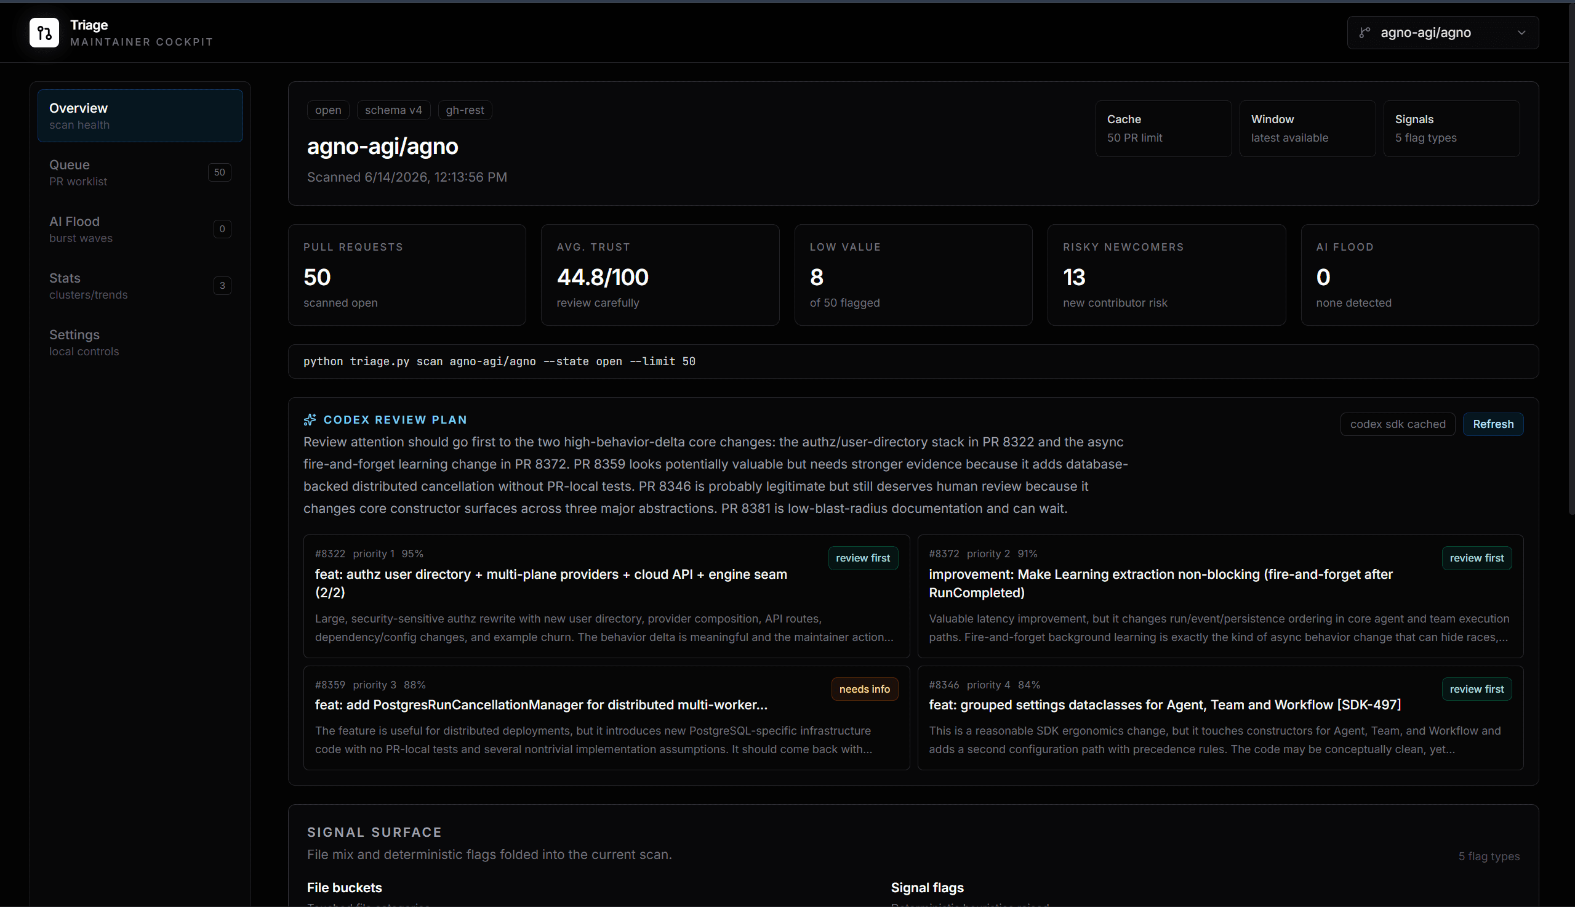Click the Pull Requests 50 stat card

407,275
